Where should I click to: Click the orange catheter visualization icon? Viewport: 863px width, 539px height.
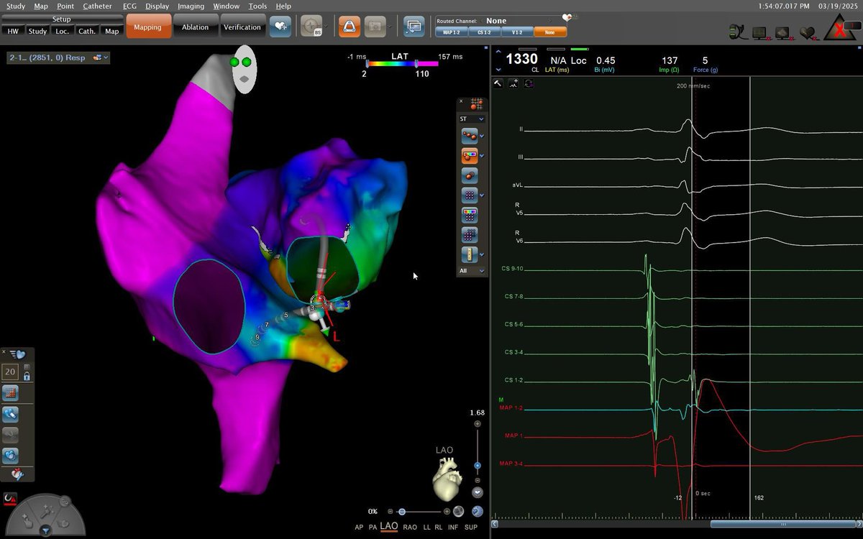pos(349,27)
